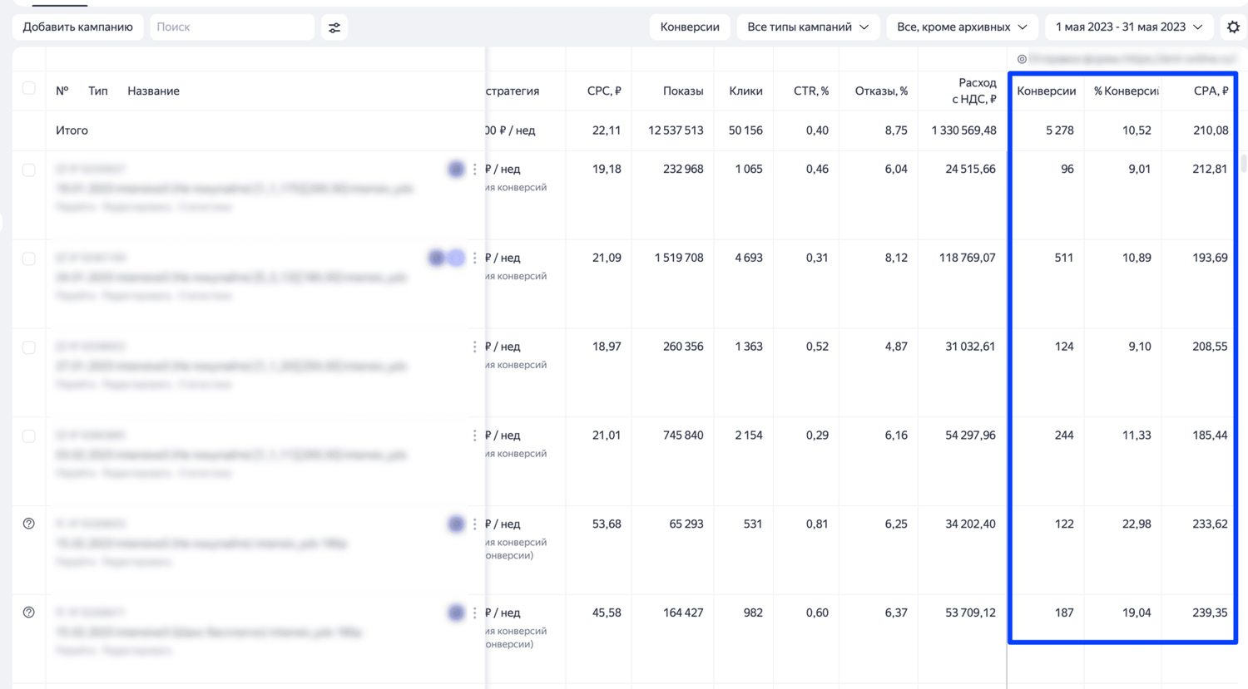This screenshot has height=689, width=1248.
Task: Click purple badge icon in the 19,18 CPC row
Action: pyautogui.click(x=456, y=170)
